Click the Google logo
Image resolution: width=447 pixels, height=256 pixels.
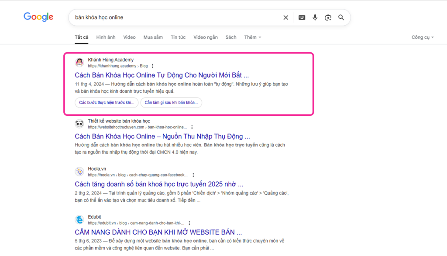[38, 17]
